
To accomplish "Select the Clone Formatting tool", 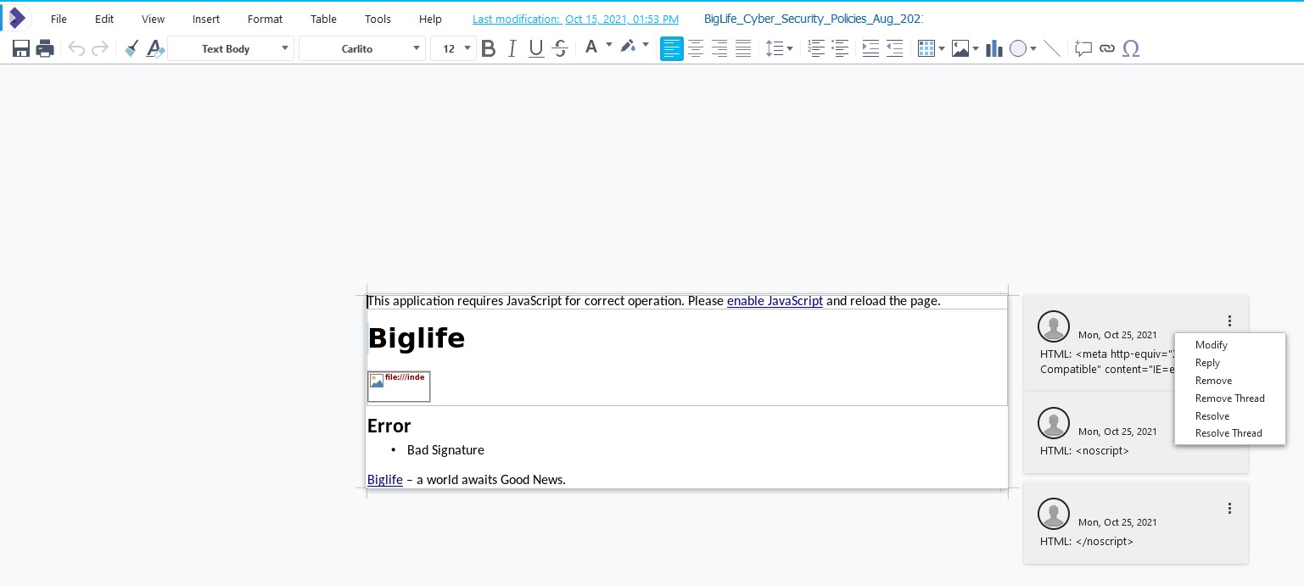I will tap(132, 48).
